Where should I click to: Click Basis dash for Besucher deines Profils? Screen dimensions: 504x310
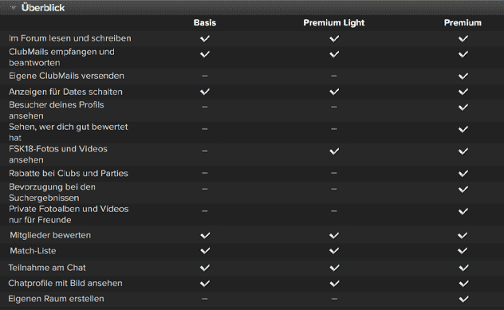point(205,107)
